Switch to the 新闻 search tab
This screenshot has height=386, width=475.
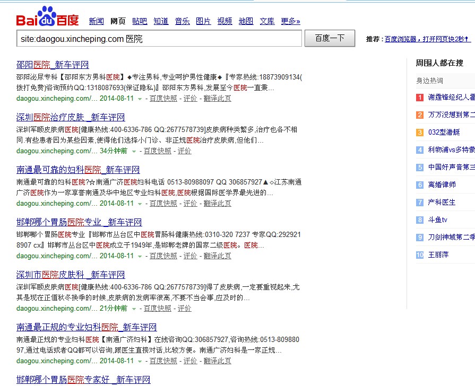96,21
